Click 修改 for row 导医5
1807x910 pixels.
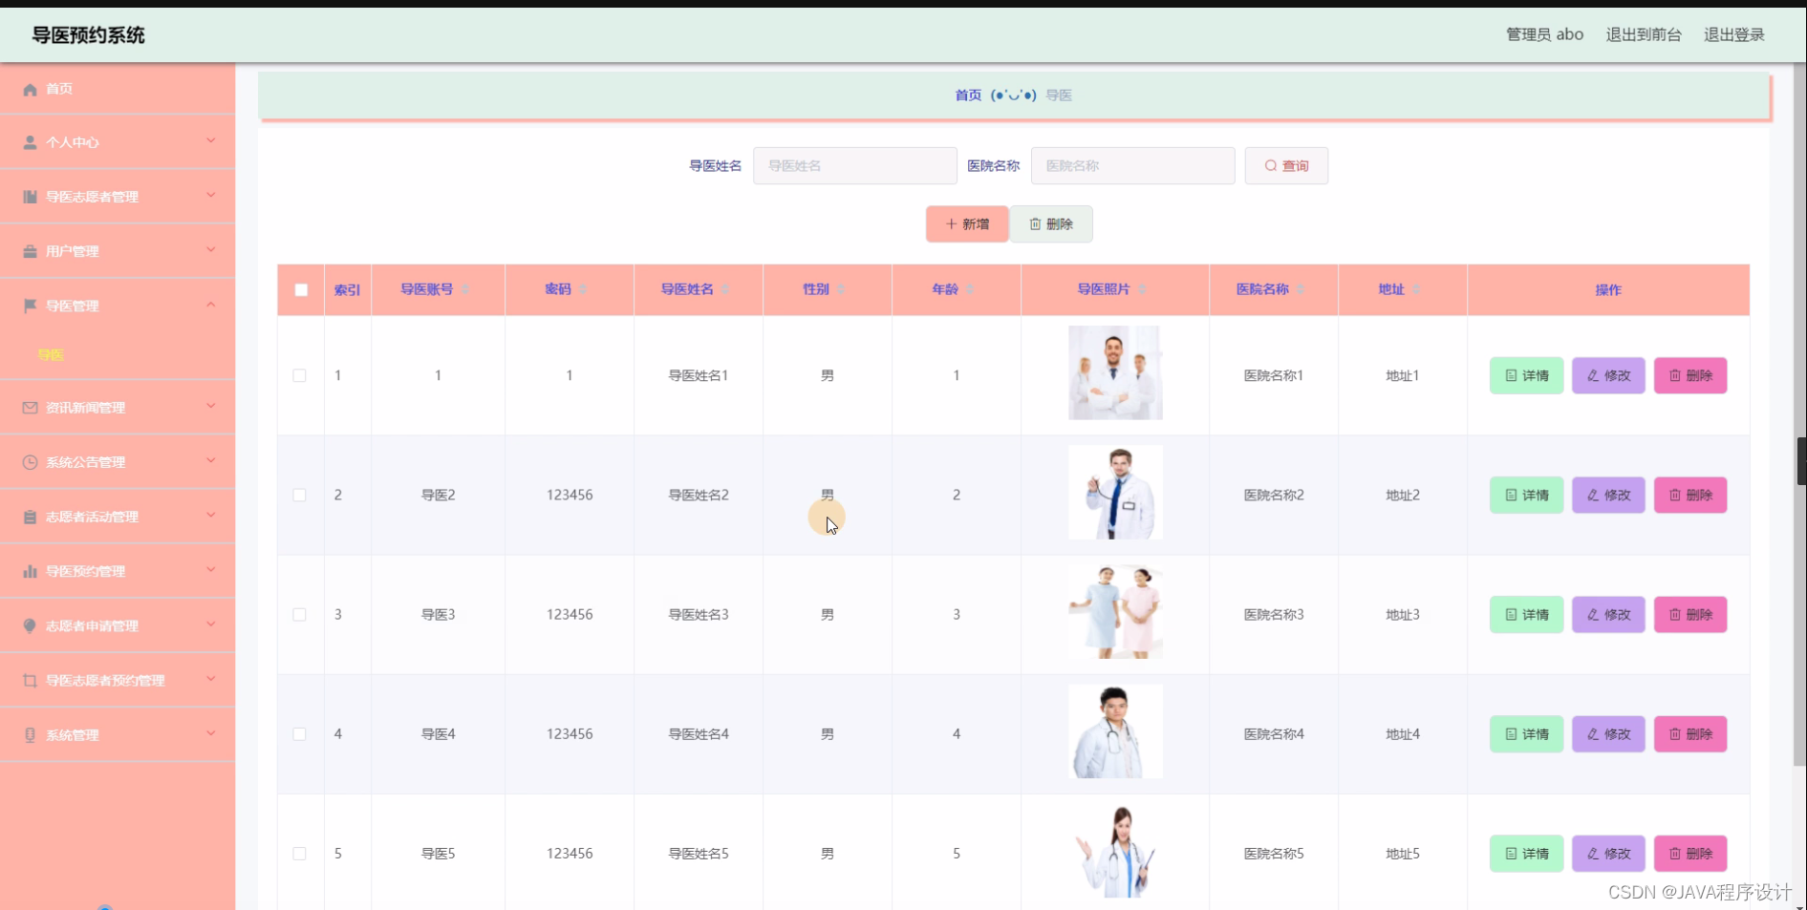[1608, 853]
